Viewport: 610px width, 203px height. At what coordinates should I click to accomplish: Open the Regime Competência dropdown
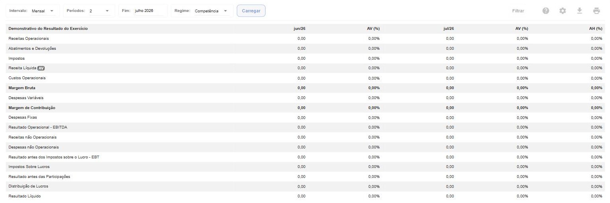(x=202, y=11)
